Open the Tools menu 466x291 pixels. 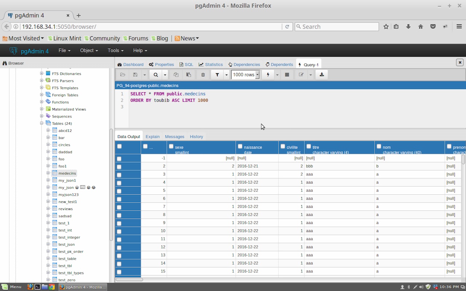115,51
